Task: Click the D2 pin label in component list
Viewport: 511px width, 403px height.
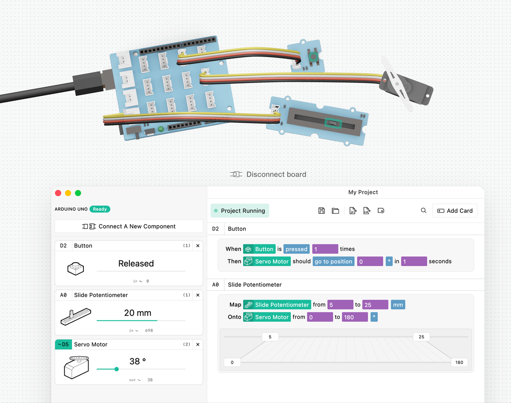Action: click(x=63, y=246)
